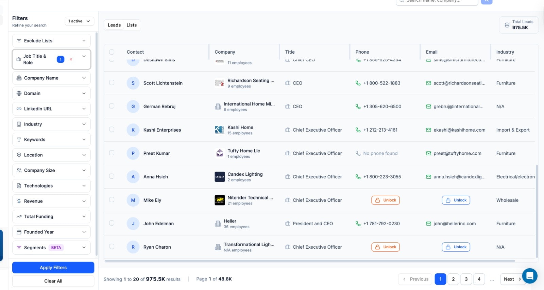Select the checkbox for Kashi Enterprises
This screenshot has width=544, height=290.
click(112, 129)
